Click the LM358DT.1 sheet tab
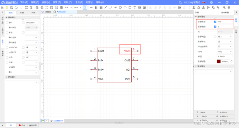Screen dimensions: 239x128 (x=57, y=121)
